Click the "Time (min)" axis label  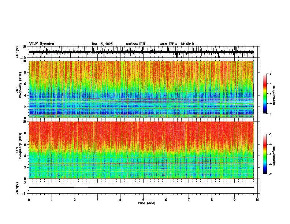tap(146, 203)
